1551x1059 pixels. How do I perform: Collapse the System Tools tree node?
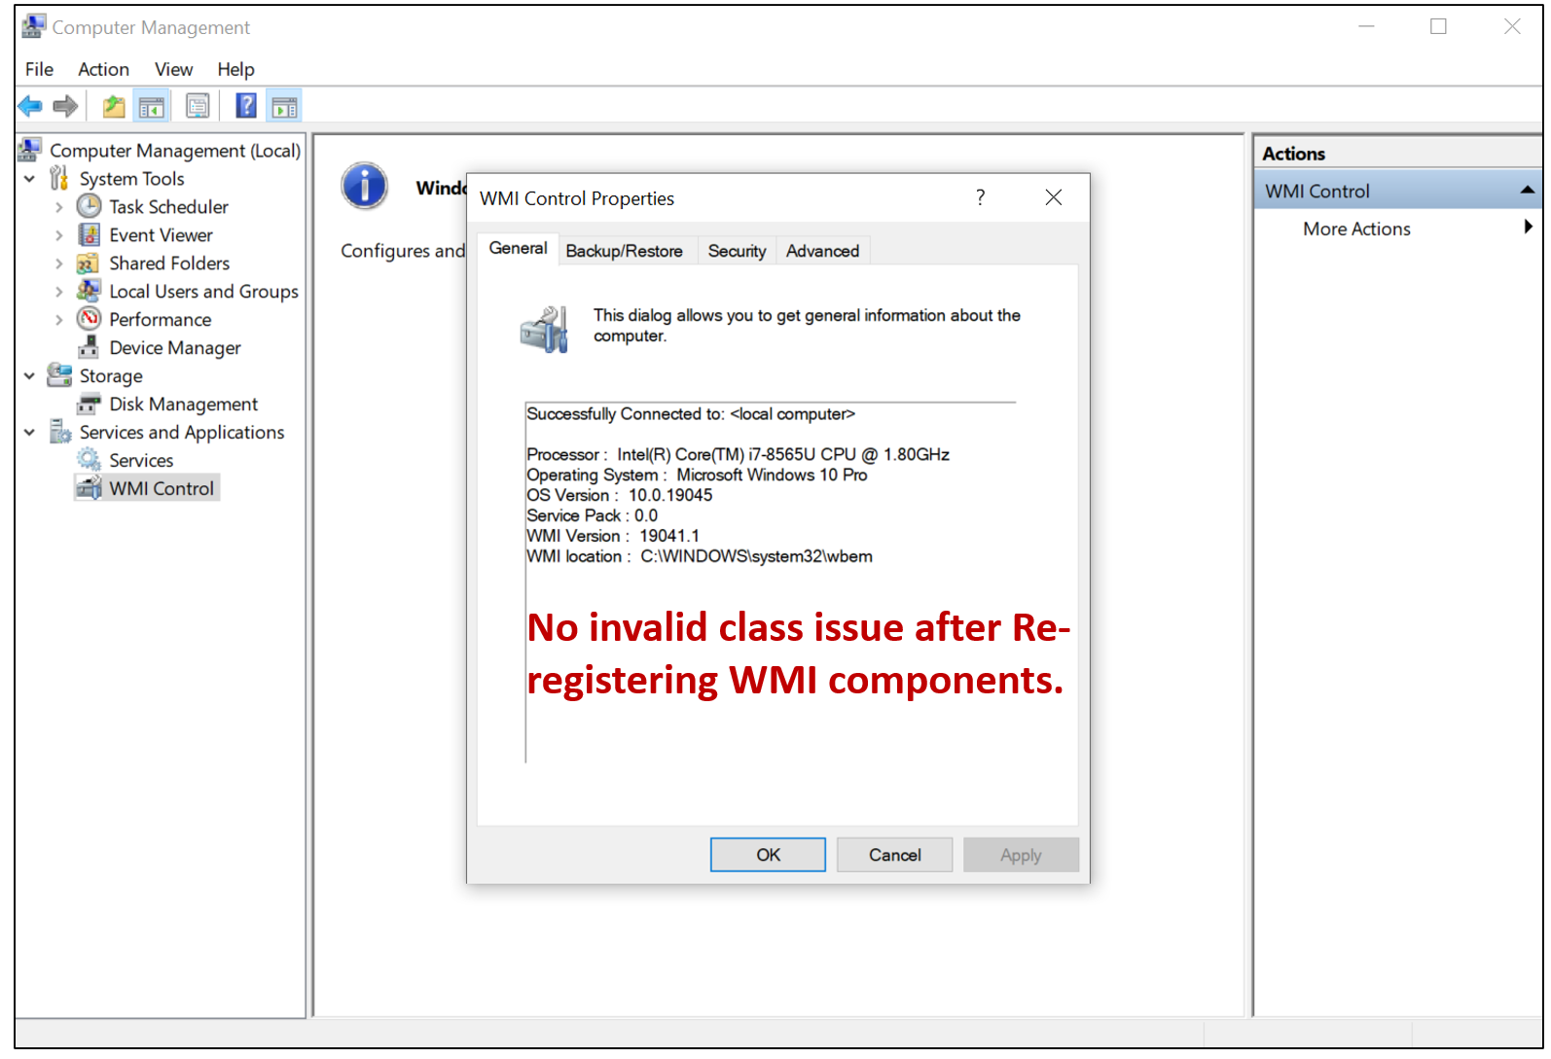pyautogui.click(x=29, y=179)
